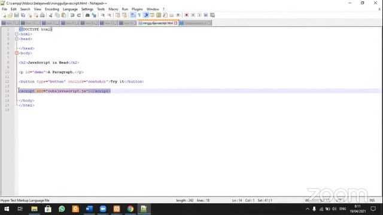Screen dimensions: 383x215
Task: Collapse the body fold marker on line 6
Action: pyautogui.click(x=17, y=53)
